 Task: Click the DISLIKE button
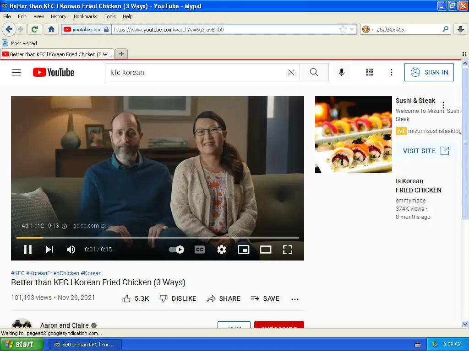click(178, 298)
